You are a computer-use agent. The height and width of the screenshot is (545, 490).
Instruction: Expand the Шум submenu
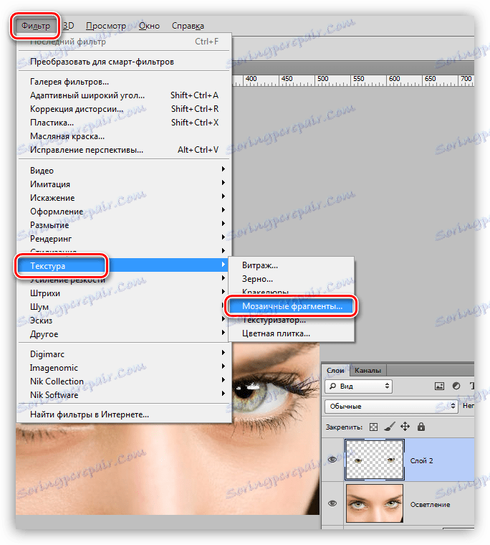124,307
